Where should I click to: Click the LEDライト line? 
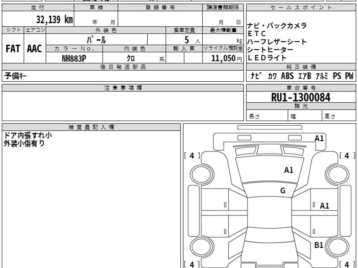267,58
